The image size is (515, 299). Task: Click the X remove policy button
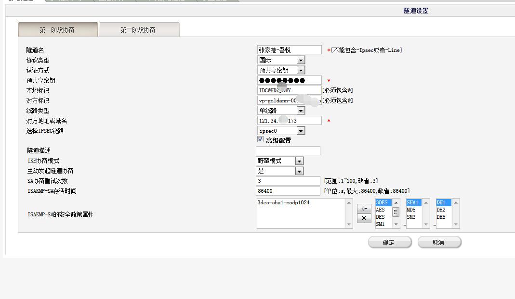point(364,218)
